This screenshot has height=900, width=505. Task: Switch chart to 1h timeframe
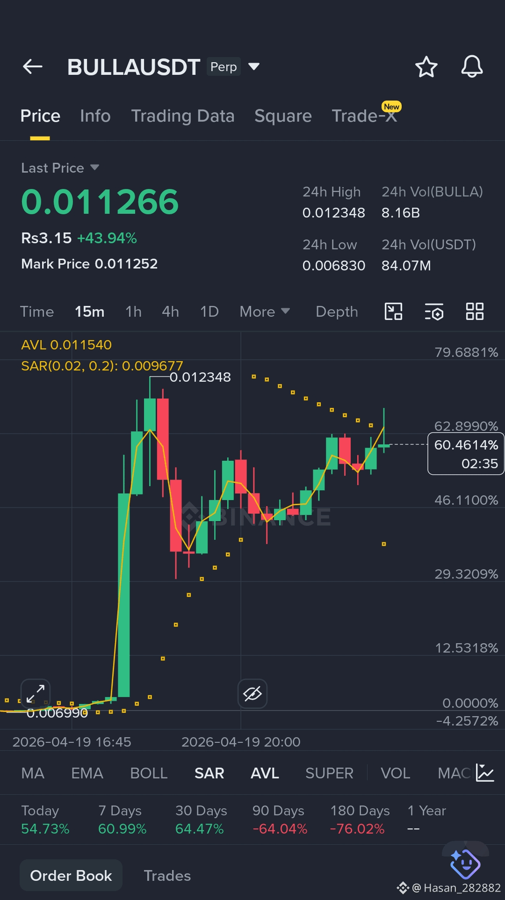[134, 312]
